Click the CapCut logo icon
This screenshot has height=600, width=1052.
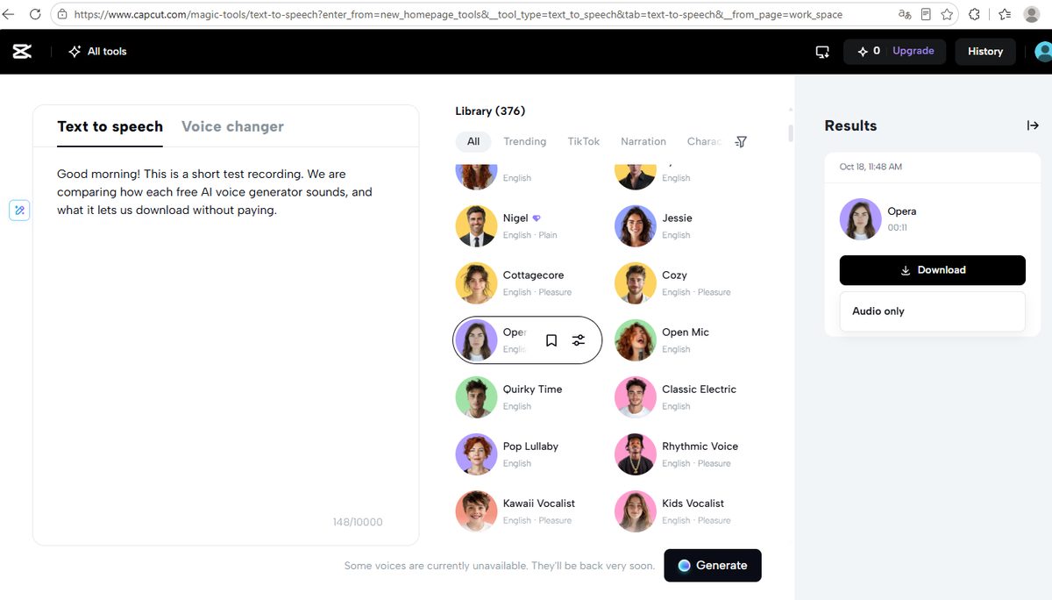[x=22, y=52]
